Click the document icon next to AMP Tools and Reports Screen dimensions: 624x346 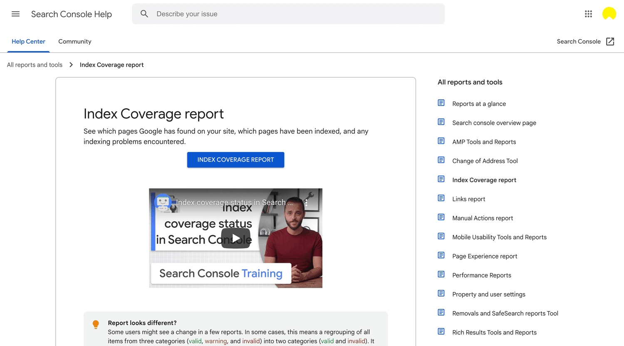click(441, 141)
